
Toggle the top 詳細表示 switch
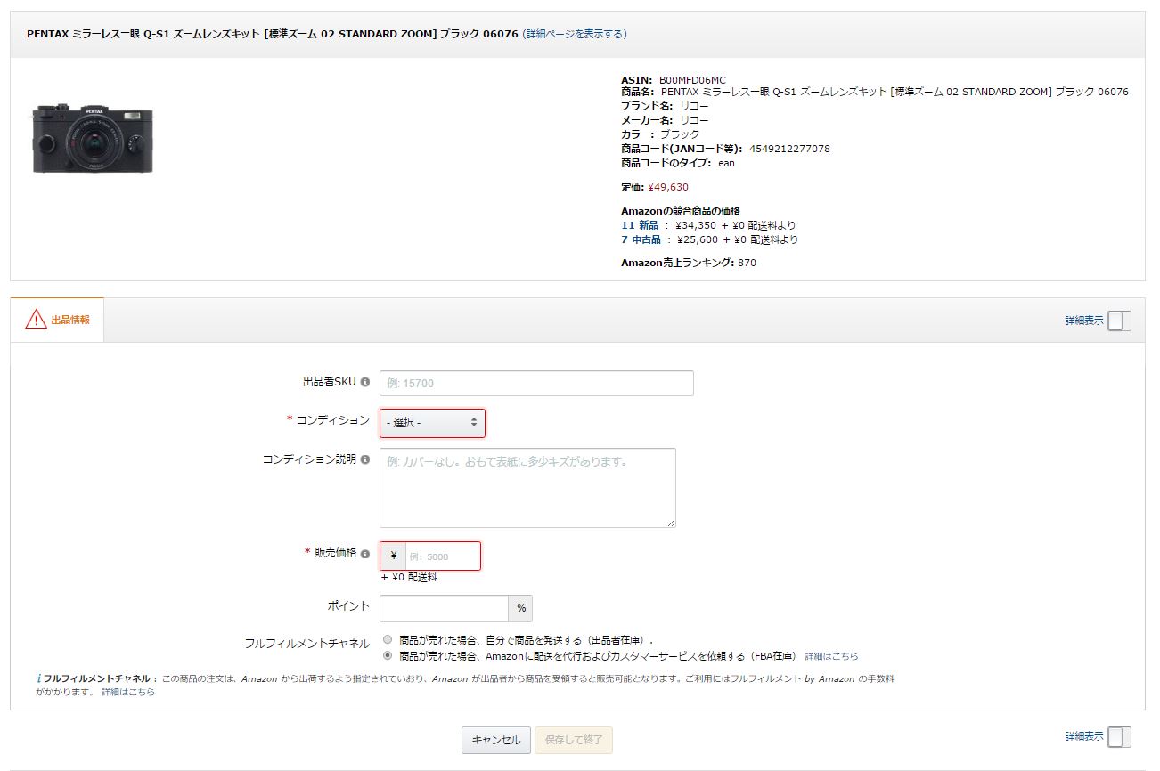(1120, 321)
